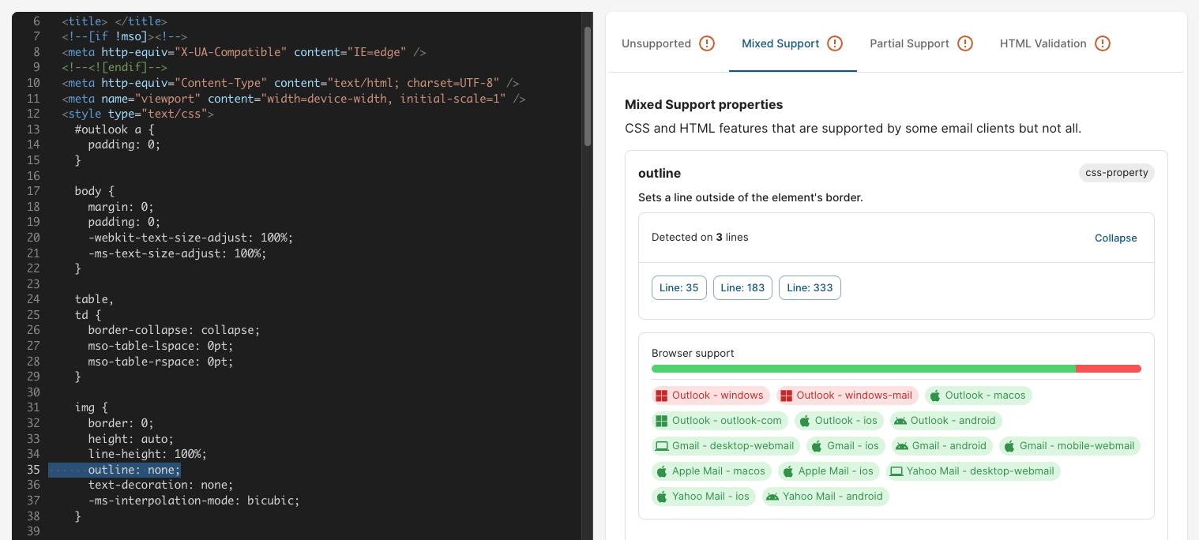1199x540 pixels.
Task: Click '-ms-interpolation-mode: bicubic;' code line
Action: point(194,501)
